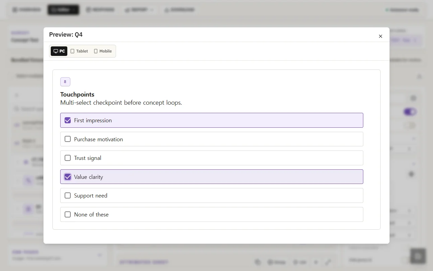The width and height of the screenshot is (433, 271).
Task: Check the Purchase motivation checkbox
Action: 68,139
